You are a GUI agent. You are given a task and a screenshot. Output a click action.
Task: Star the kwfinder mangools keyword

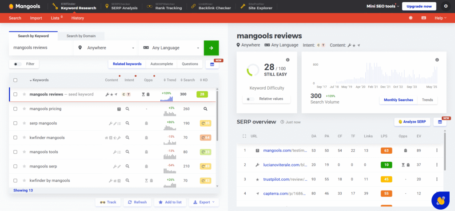(24, 138)
